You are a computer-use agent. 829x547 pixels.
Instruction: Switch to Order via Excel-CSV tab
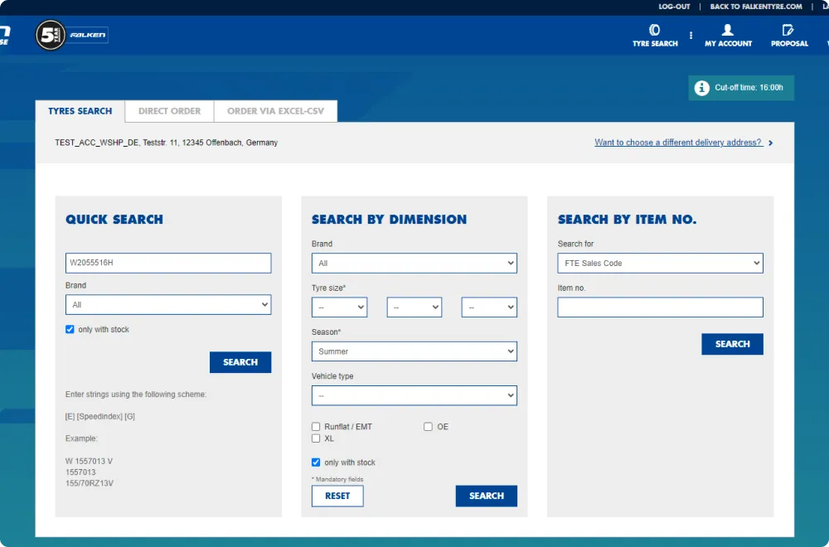(x=275, y=111)
